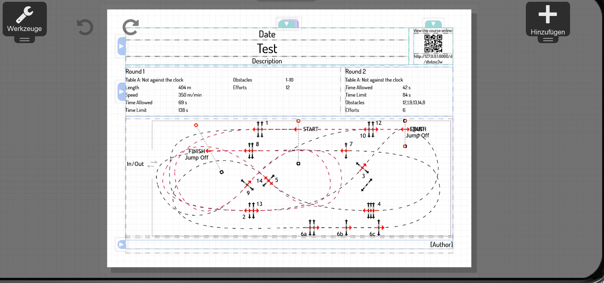Select the red handle at top-left finish line
This screenshot has width=604, height=283.
[196, 125]
